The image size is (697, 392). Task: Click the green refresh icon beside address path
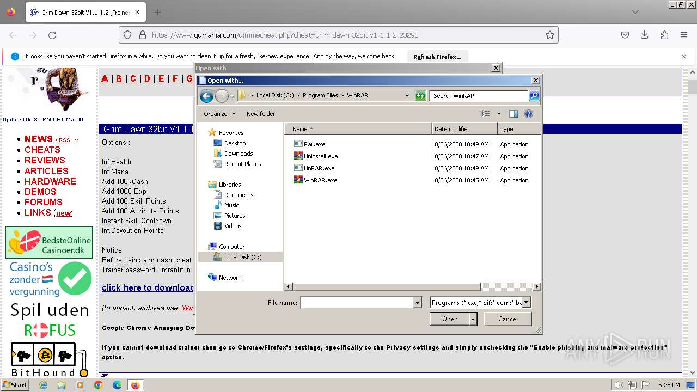tap(420, 96)
